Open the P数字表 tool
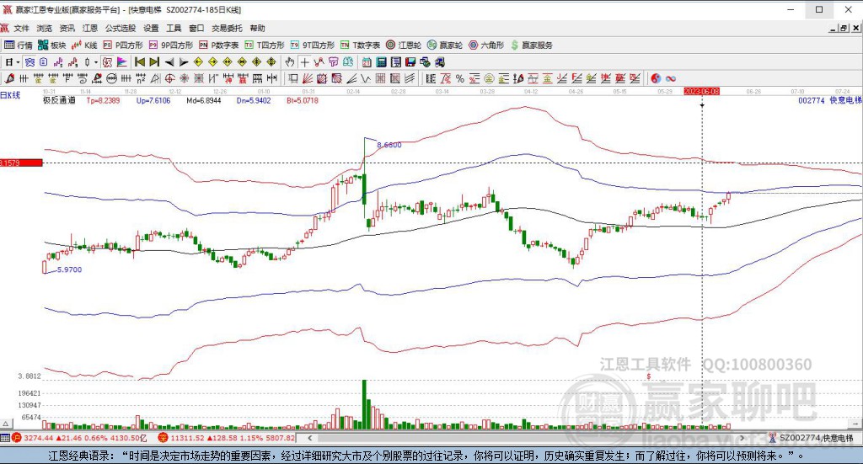The image size is (863, 464). (x=219, y=45)
